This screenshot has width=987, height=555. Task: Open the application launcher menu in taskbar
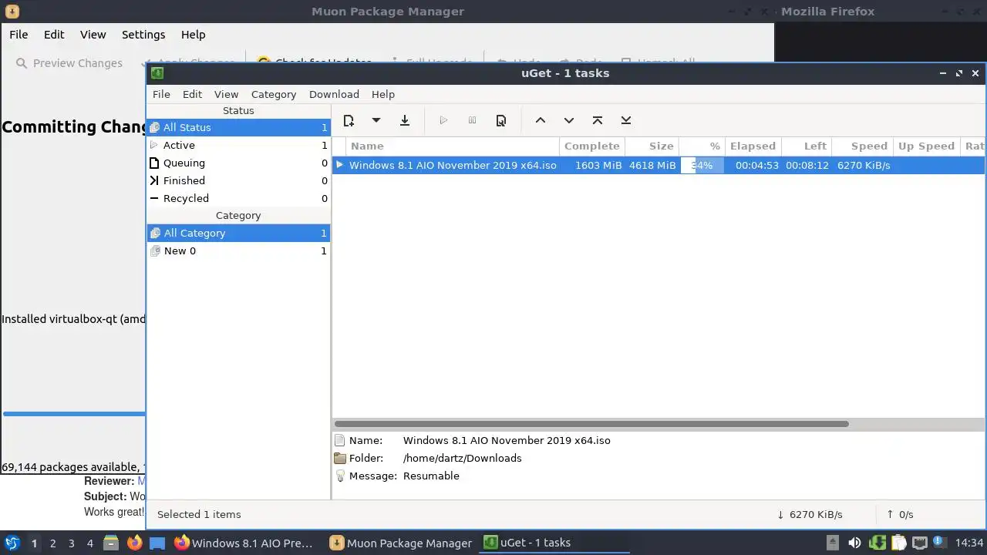(x=12, y=543)
